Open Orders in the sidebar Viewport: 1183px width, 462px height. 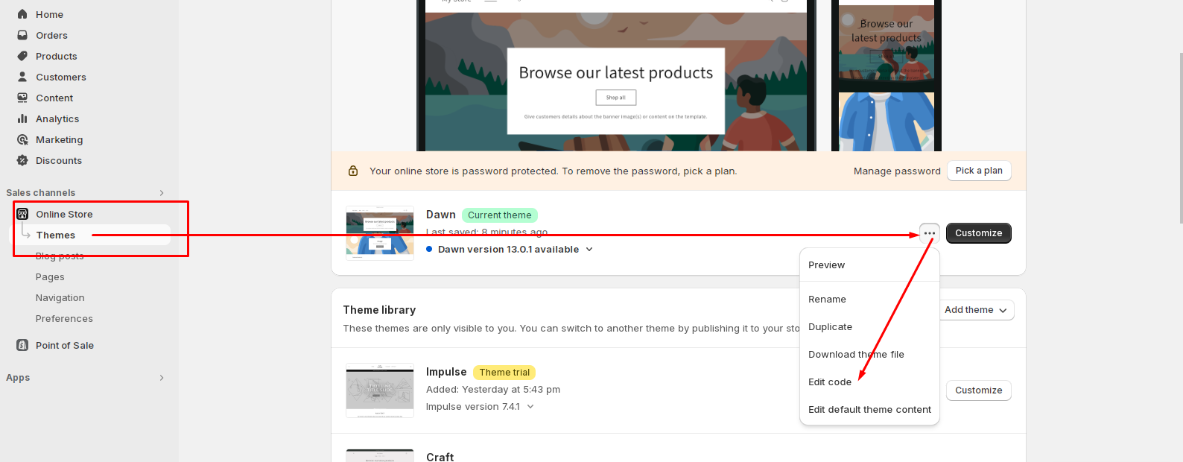[x=51, y=35]
